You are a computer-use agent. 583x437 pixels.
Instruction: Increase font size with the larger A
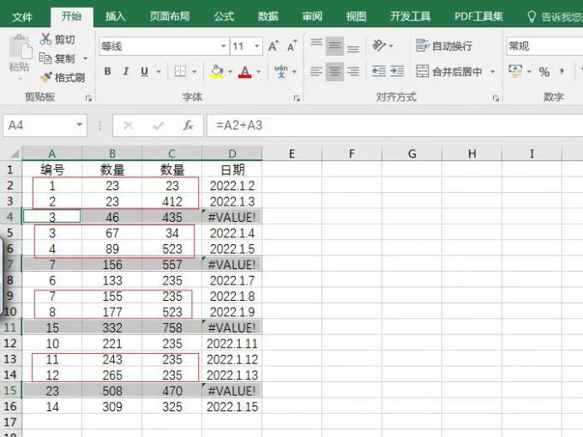click(x=273, y=46)
